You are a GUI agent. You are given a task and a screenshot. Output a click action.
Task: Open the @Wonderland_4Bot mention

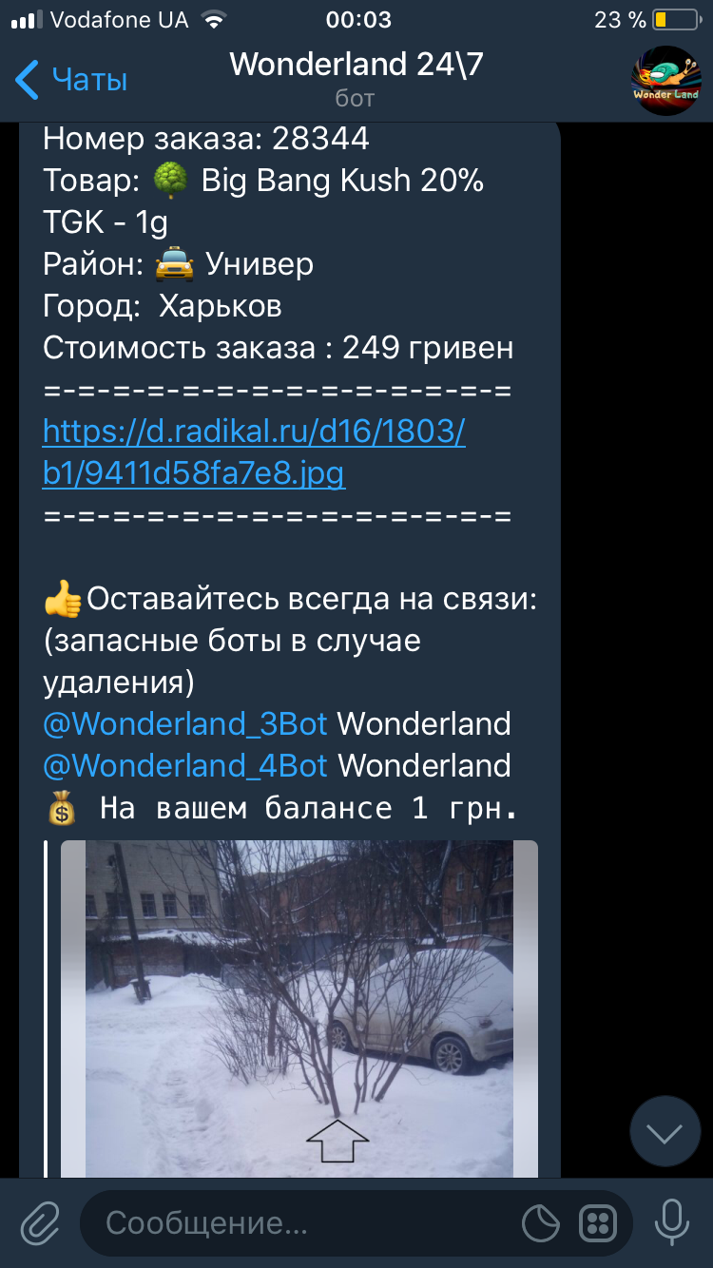tap(185, 765)
